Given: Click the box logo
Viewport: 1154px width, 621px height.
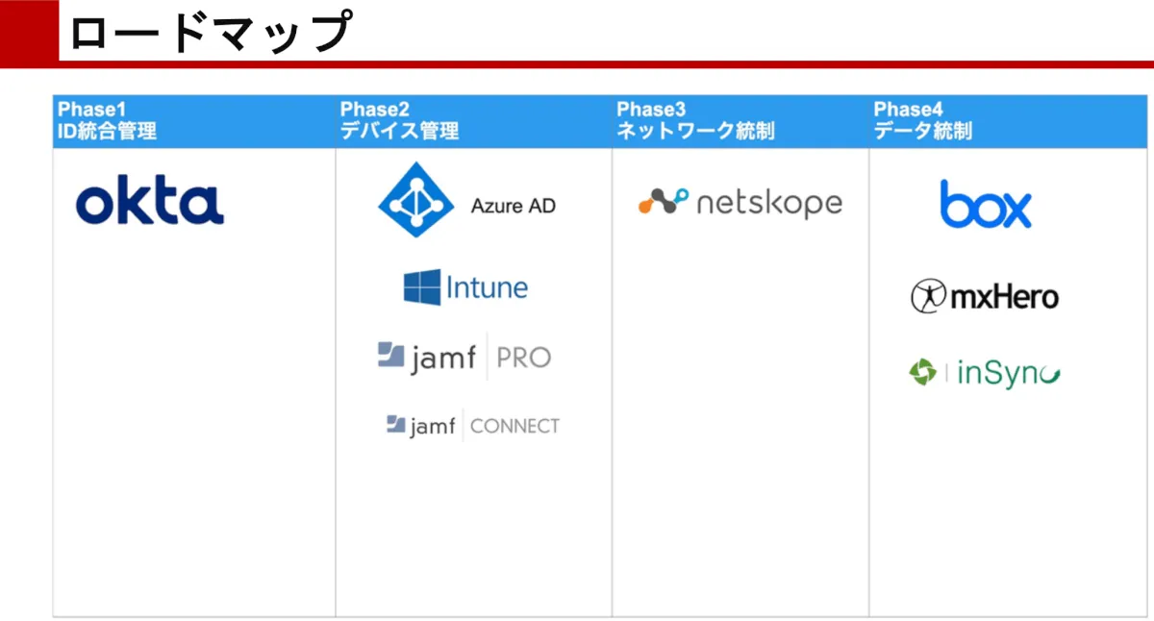Looking at the screenshot, I should coord(986,204).
